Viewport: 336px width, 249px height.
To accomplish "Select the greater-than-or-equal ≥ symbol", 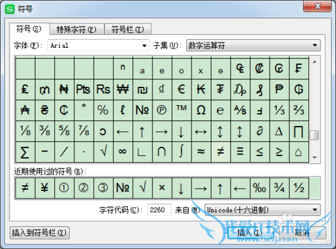I will pos(279,152).
